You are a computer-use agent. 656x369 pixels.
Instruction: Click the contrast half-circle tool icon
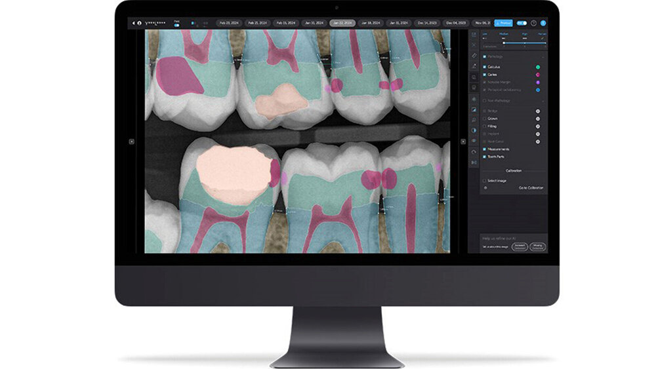point(474,130)
